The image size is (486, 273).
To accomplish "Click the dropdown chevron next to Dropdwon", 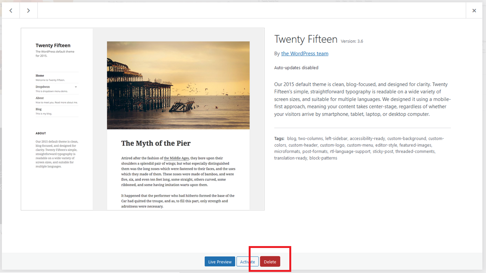I will [x=76, y=87].
